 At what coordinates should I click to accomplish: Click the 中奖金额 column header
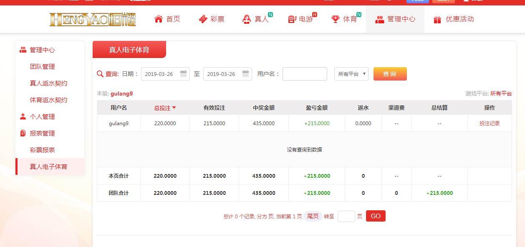pyautogui.click(x=264, y=108)
